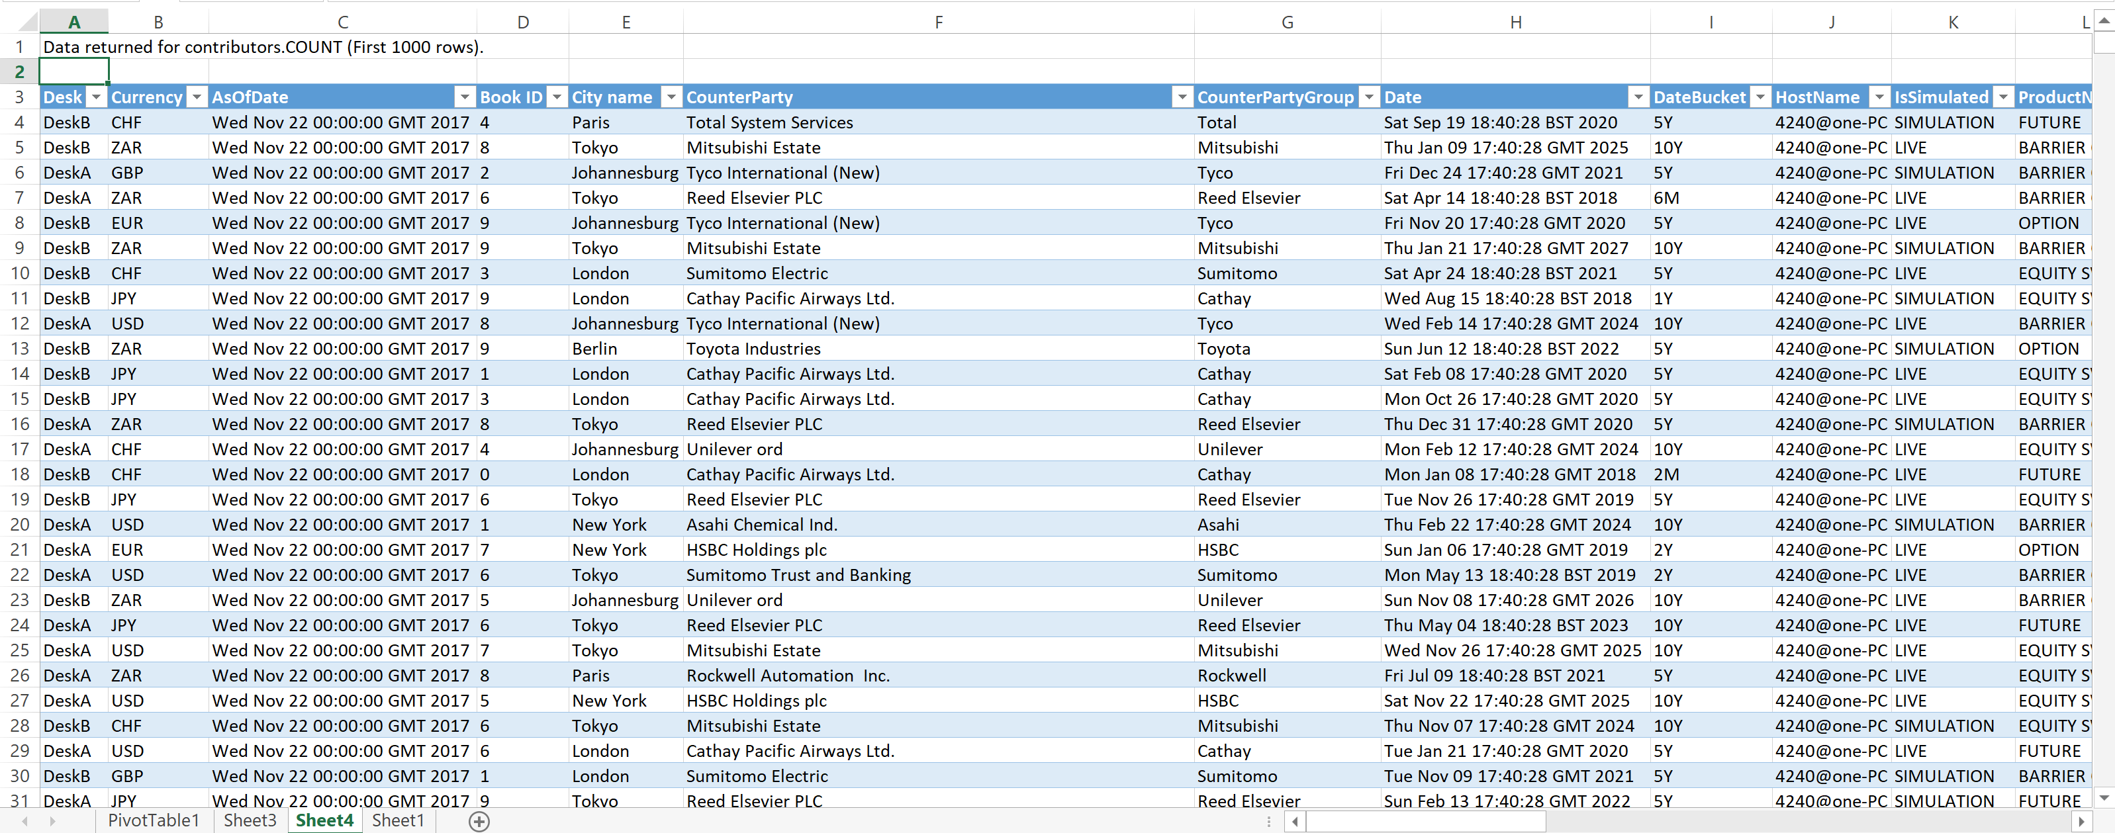The height and width of the screenshot is (833, 2115).
Task: Click the horizontal scrollbar right arrow
Action: [x=2081, y=820]
